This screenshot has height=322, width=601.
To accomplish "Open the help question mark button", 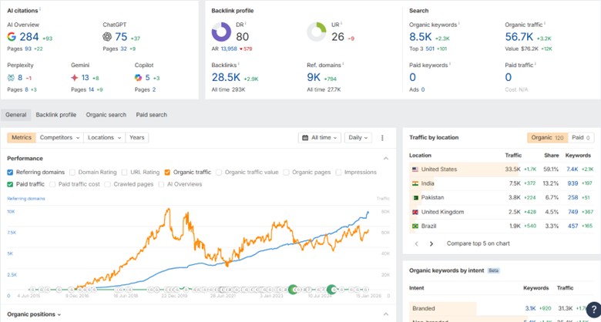I will point(591,310).
